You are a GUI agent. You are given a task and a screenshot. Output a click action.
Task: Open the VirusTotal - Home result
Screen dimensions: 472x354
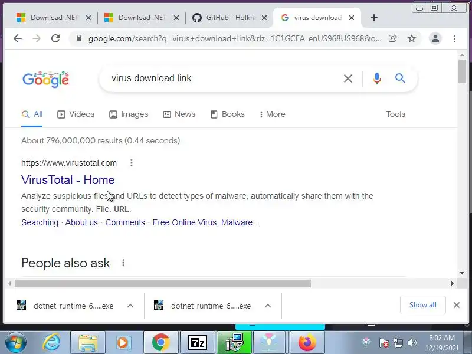tap(68, 180)
